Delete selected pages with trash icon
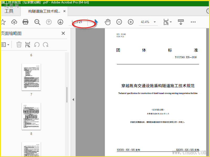 click(19, 44)
